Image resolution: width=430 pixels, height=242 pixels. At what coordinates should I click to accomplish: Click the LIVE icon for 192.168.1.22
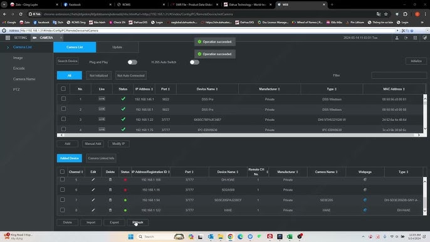tap(102, 119)
